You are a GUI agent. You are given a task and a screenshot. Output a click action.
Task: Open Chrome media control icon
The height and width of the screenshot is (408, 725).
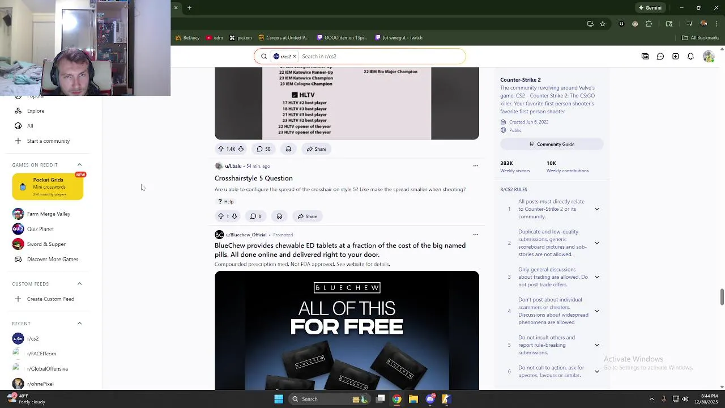689,24
